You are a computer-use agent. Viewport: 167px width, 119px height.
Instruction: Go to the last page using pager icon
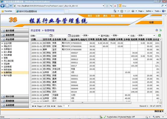click(x=55, y=106)
